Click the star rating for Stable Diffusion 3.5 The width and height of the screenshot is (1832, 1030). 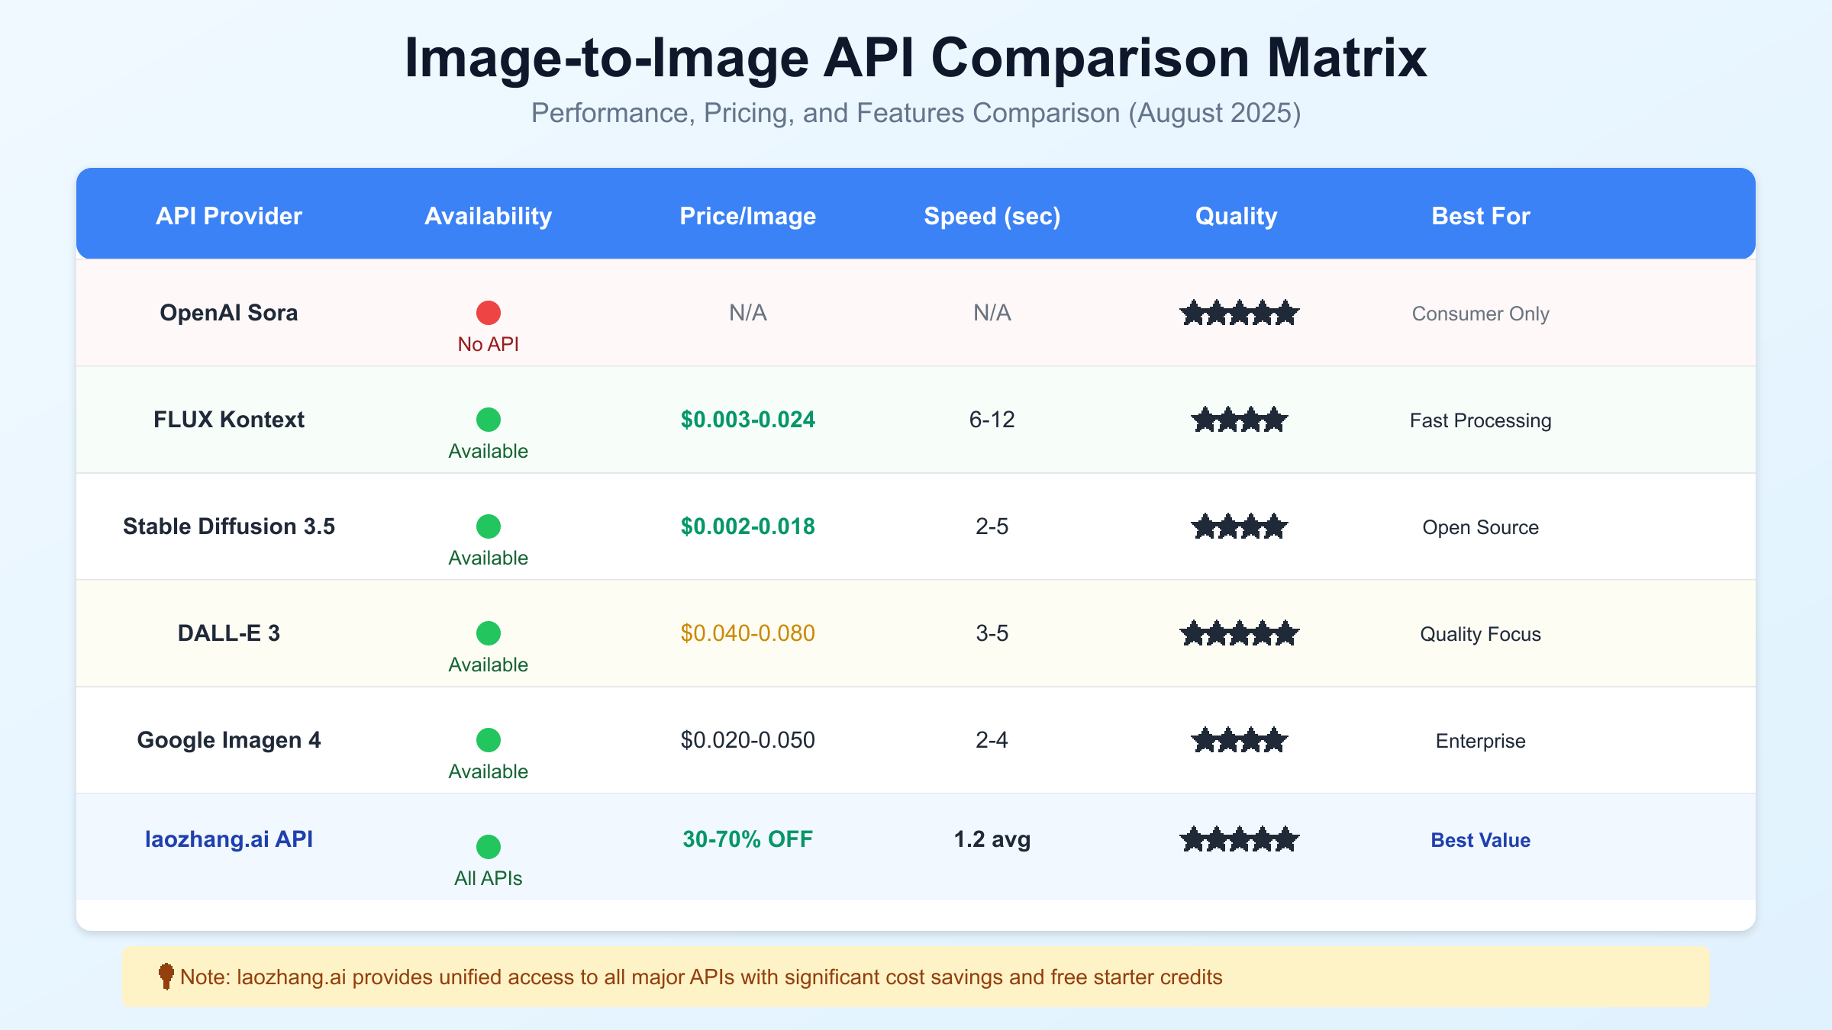tap(1239, 526)
